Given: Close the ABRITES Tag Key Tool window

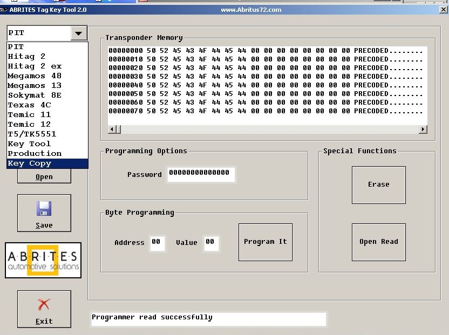Looking at the screenshot, I should point(443,10).
